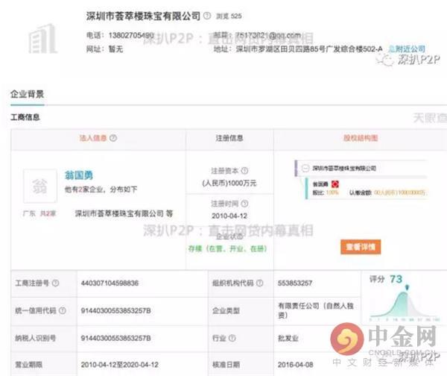Click registration number 440307104598836
This screenshot has height=376, width=447.
tap(110, 283)
